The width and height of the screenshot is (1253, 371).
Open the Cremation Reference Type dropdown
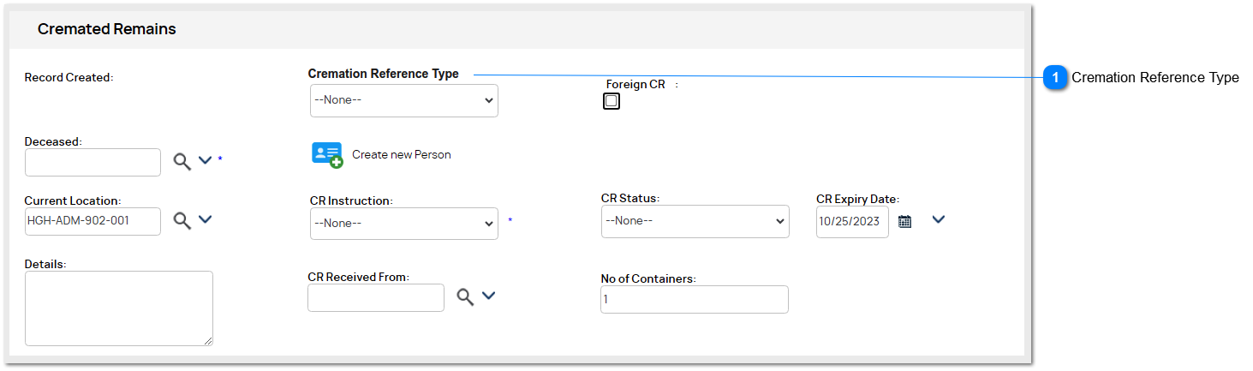403,100
